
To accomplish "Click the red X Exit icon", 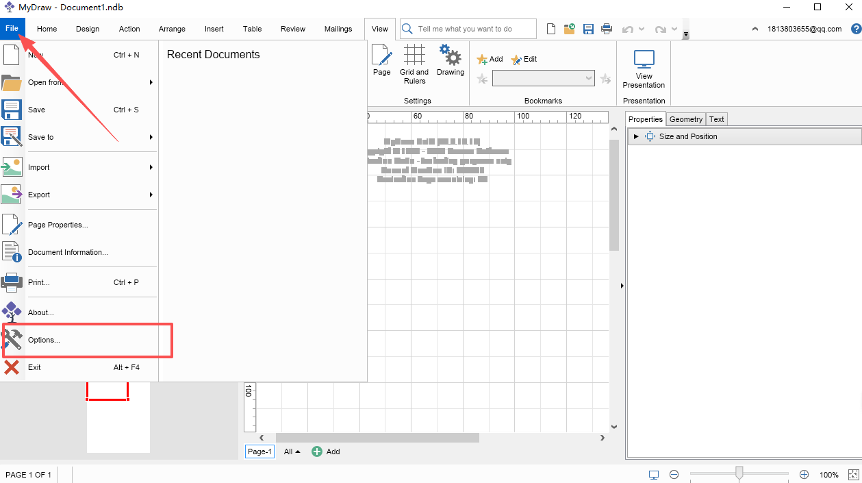I will (12, 367).
